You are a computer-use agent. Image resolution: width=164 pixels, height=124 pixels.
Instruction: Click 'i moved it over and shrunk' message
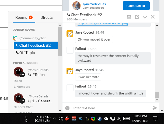click(x=110, y=93)
